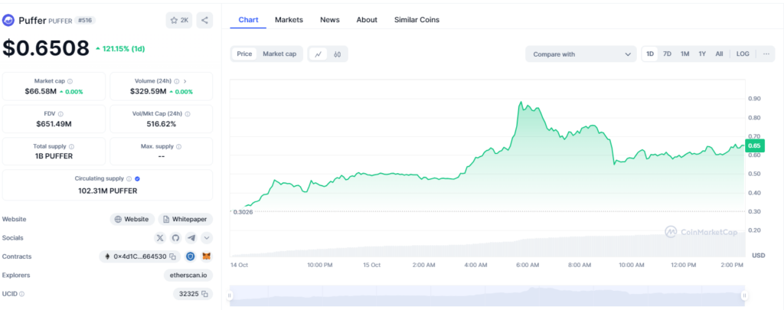Click the 0.65 current price label

tap(753, 146)
